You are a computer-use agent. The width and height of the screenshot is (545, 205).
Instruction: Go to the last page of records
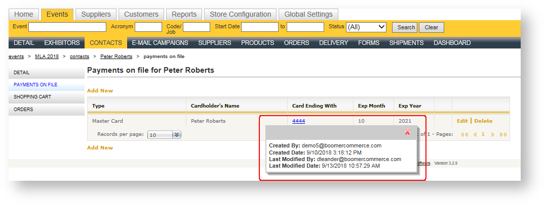(503, 135)
